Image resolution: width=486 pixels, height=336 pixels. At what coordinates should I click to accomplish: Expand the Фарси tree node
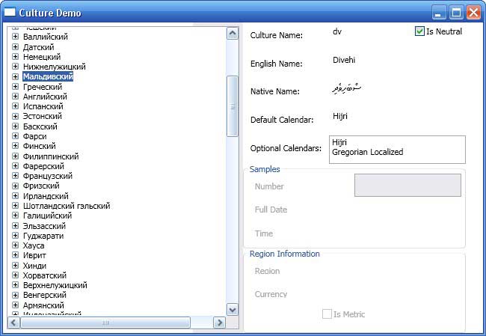click(15, 136)
